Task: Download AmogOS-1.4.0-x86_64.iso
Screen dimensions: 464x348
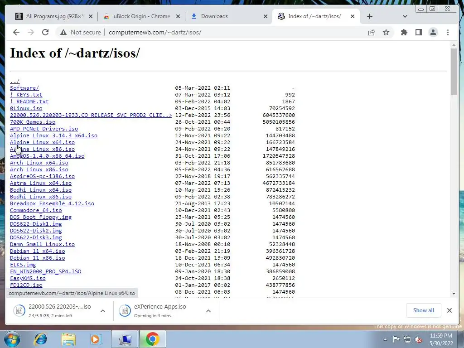Action: coord(47,156)
